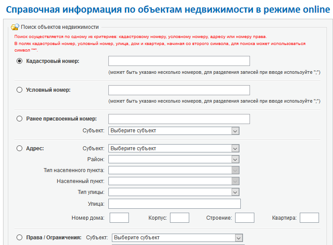The image size is (333, 245).
Task: Click the property search folder icon
Action: 15,27
